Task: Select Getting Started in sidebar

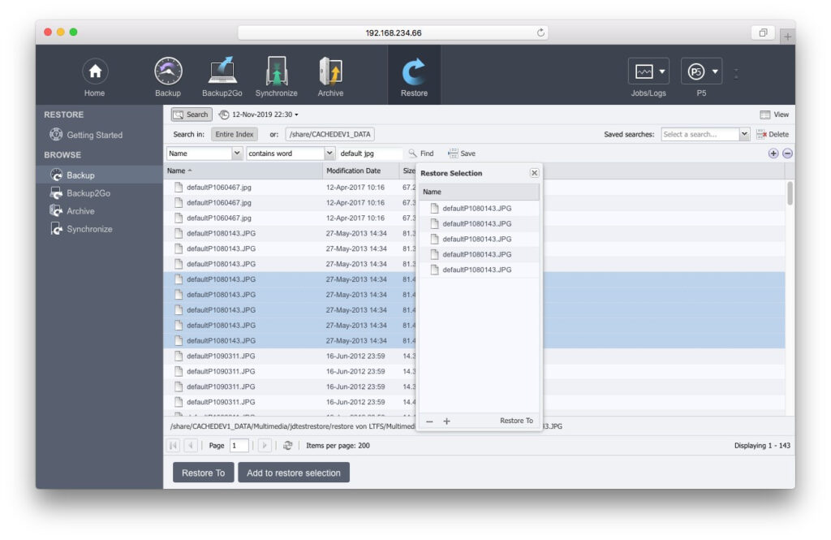Action: (94, 135)
